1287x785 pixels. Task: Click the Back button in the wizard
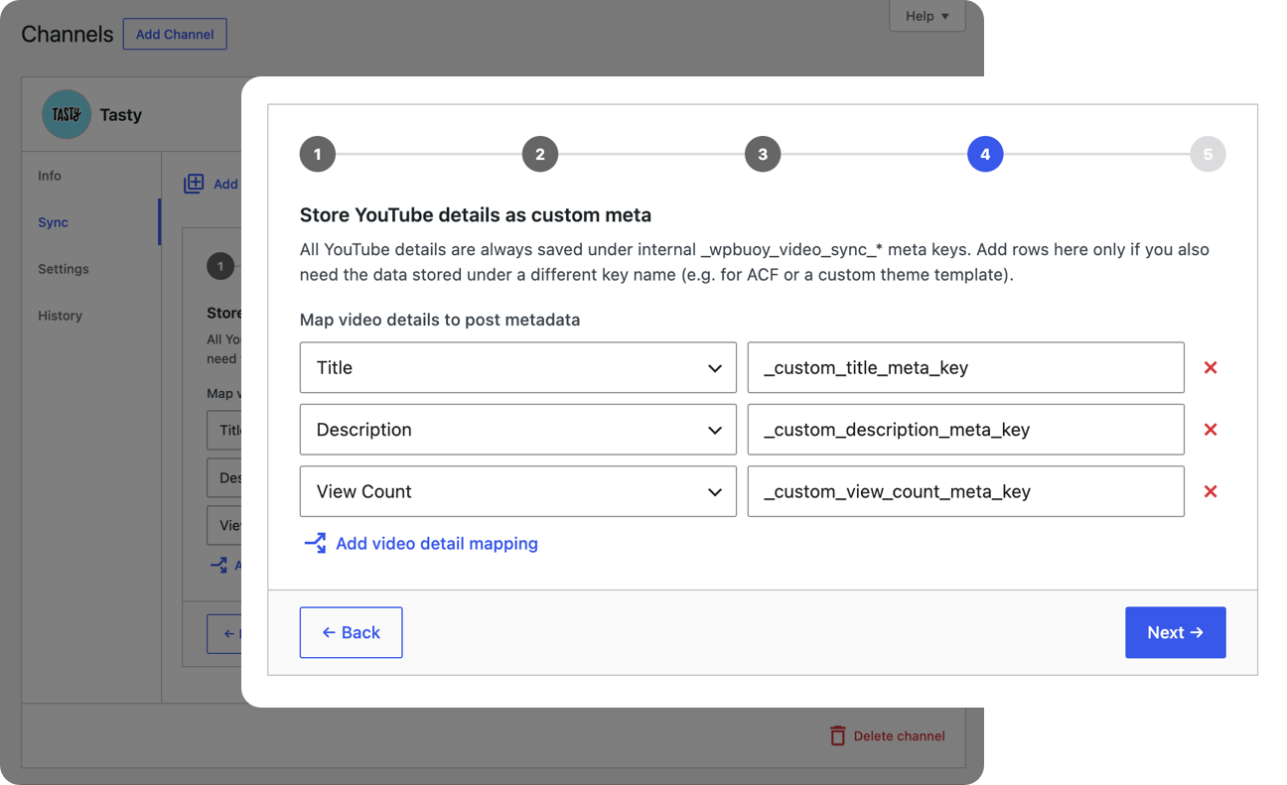(352, 632)
